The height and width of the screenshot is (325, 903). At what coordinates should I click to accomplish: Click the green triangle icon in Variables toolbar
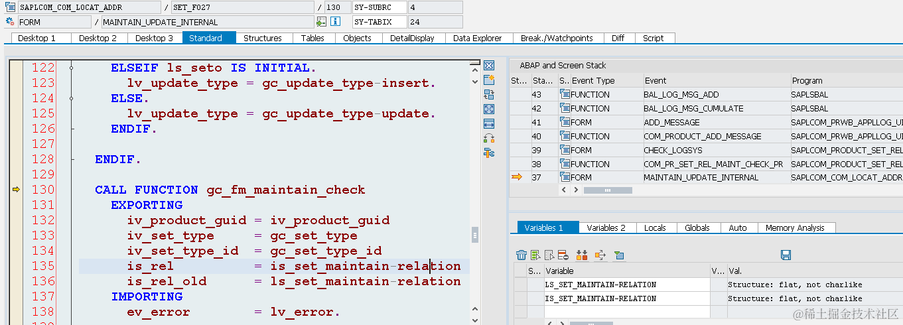coord(619,255)
